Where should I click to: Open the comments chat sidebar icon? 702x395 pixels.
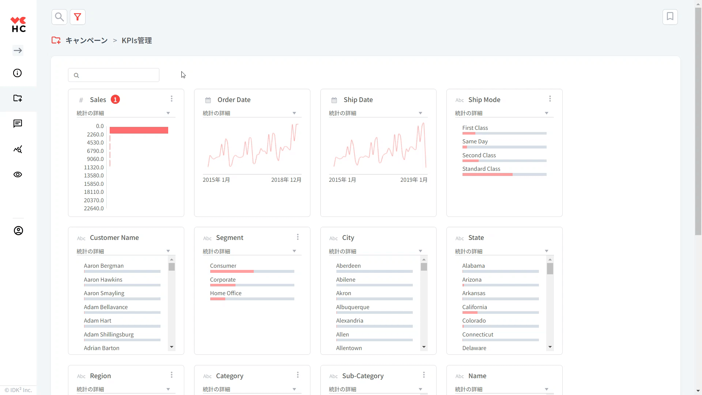[x=18, y=124]
